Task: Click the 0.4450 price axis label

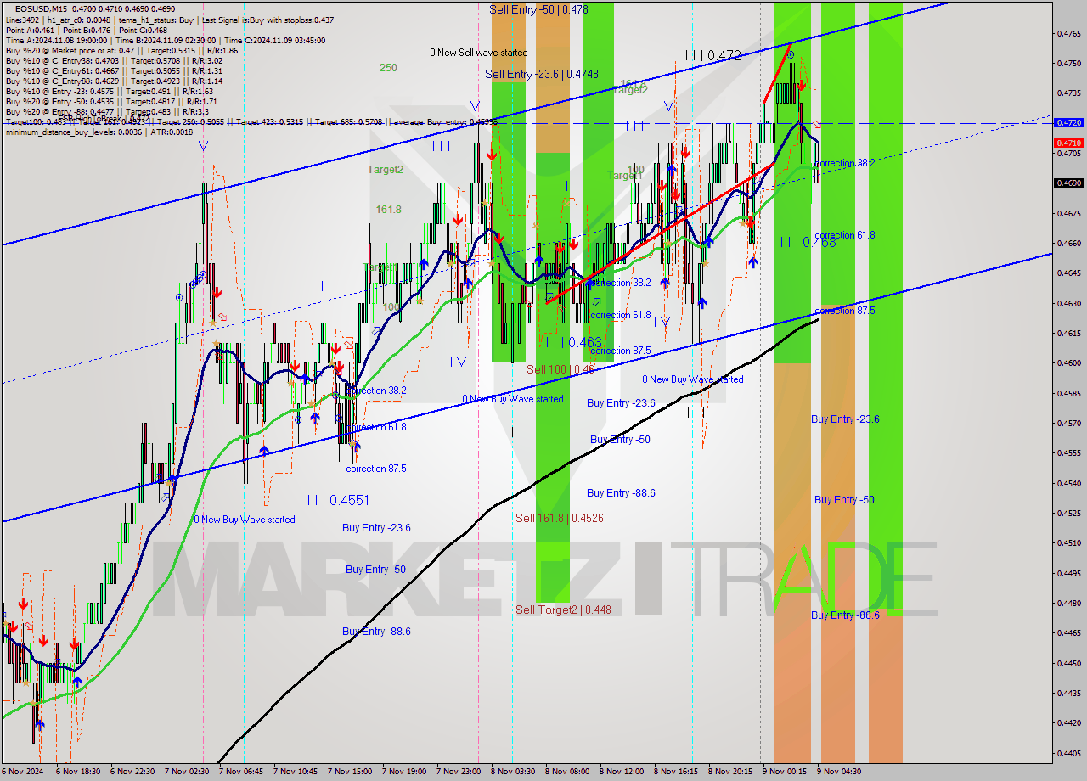Action: 1067,663
